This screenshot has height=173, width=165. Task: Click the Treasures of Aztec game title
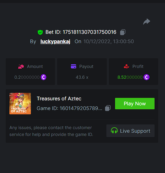click(59, 99)
